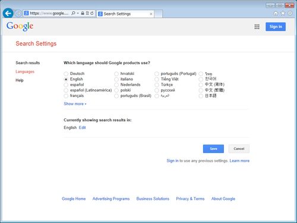Switch to the Search Settings browser tab

pyautogui.click(x=125, y=14)
